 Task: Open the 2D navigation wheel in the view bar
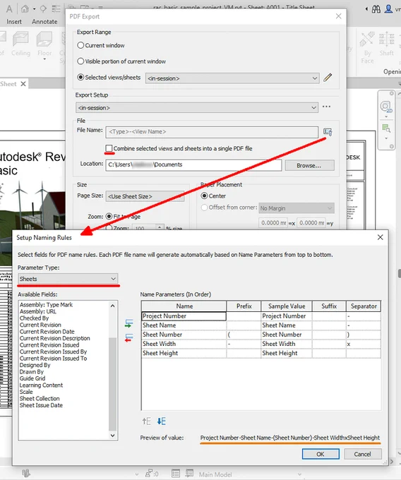(x=386, y=107)
